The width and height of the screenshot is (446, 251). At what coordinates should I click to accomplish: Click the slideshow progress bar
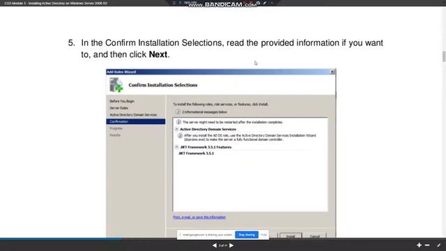[223, 238]
